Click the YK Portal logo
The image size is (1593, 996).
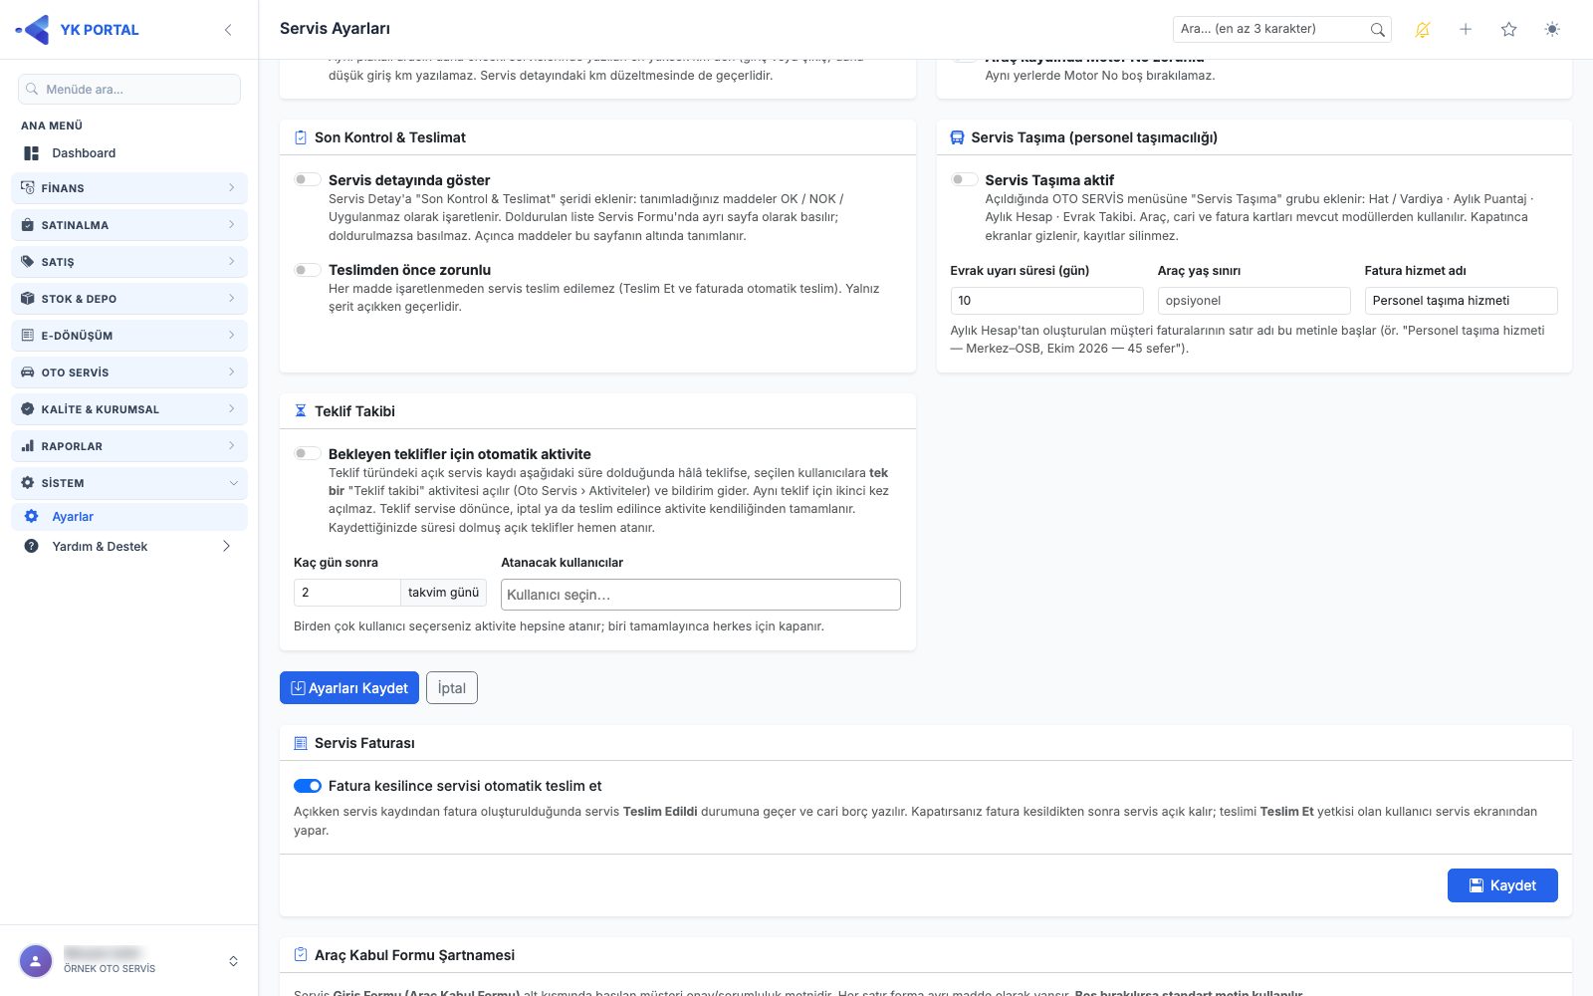pyautogui.click(x=78, y=30)
